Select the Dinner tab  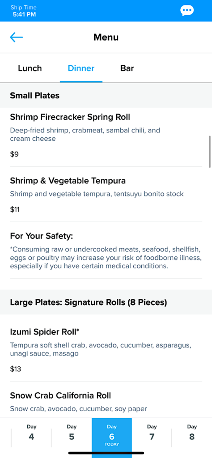(x=81, y=68)
